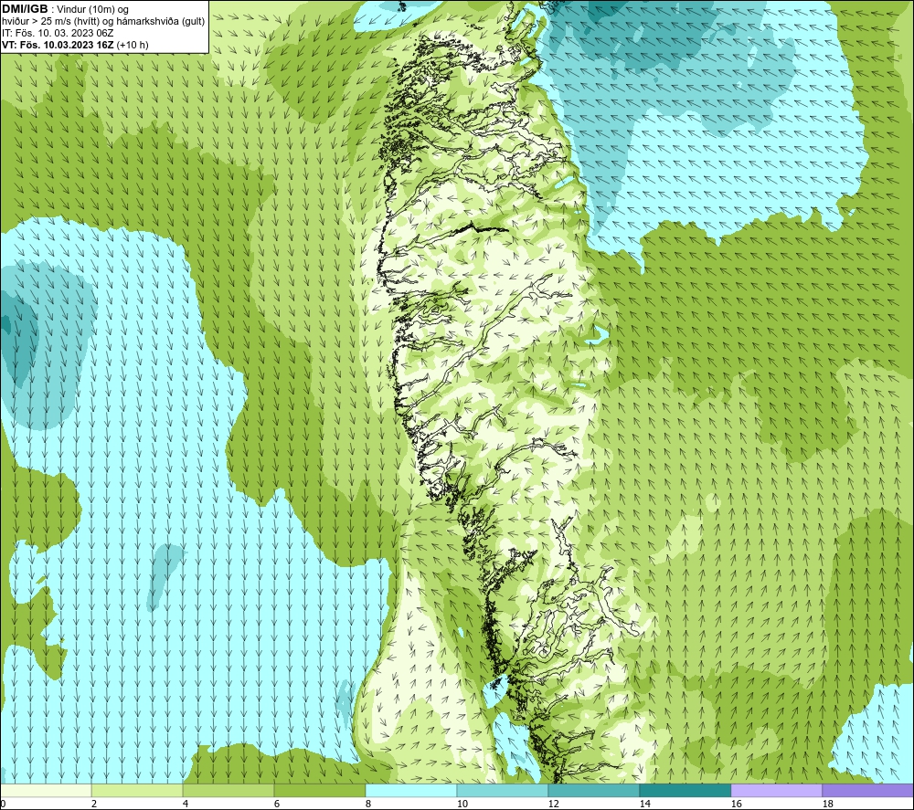The image size is (914, 810).
Task: Click the 'VT: Fös. 10.03.2023 16Z' valid time
Action: click(58, 45)
